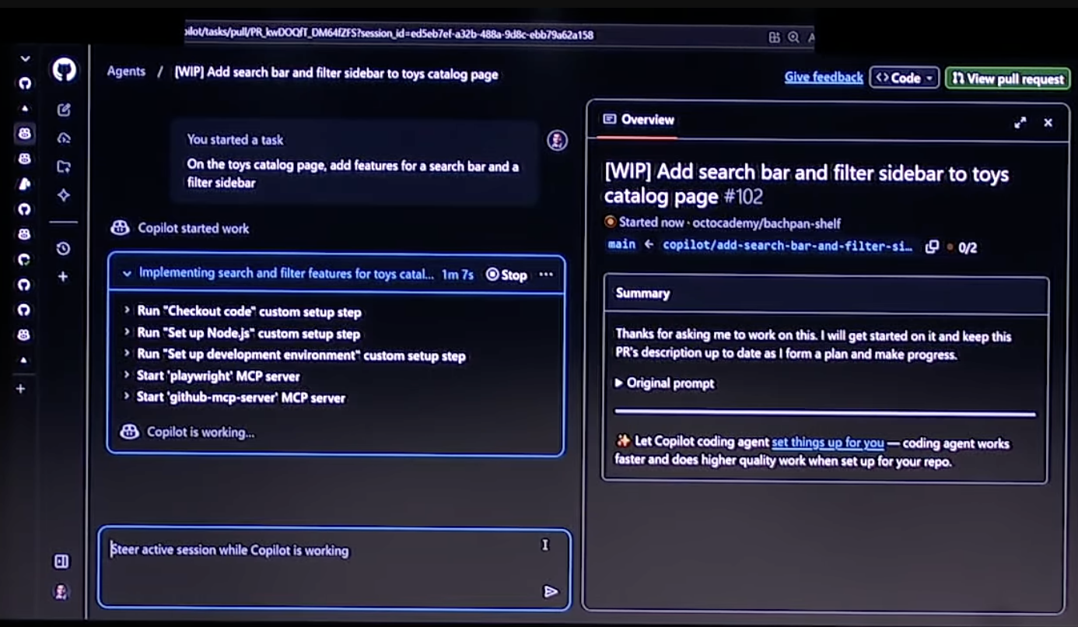1078x627 pixels.
Task: Open the user avatar at bottom left
Action: (x=61, y=592)
